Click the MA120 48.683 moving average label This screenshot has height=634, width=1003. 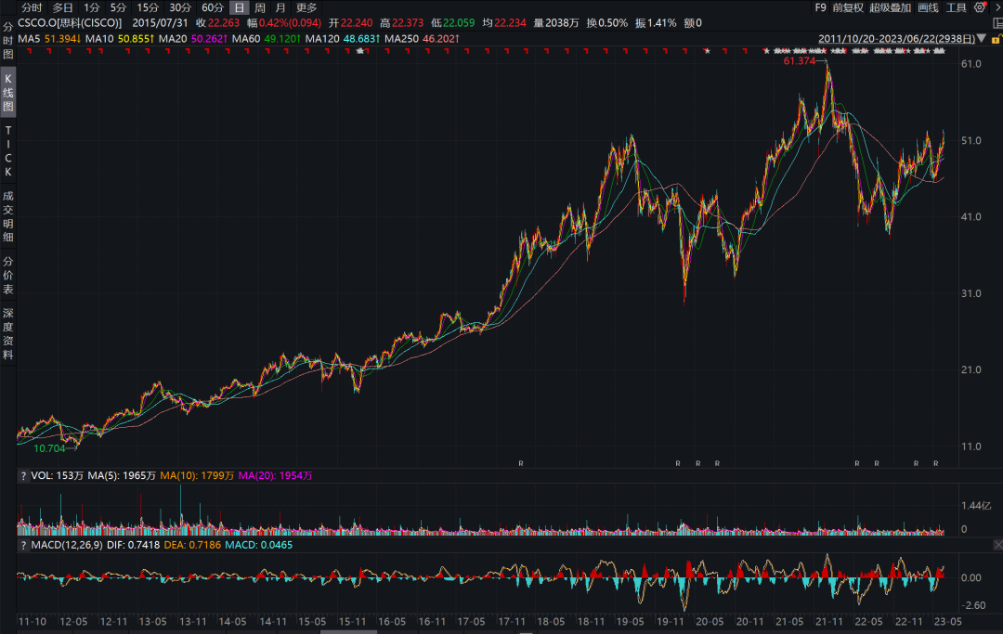click(x=343, y=38)
